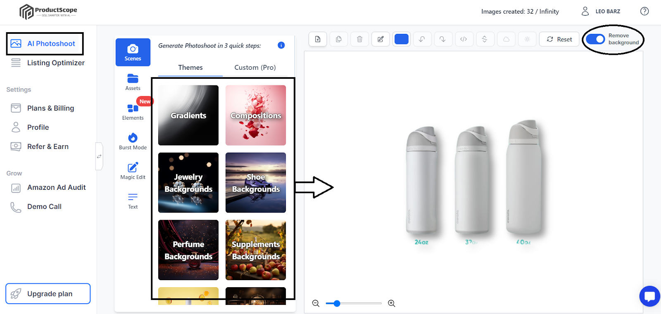Click the blue info icon

click(x=281, y=45)
